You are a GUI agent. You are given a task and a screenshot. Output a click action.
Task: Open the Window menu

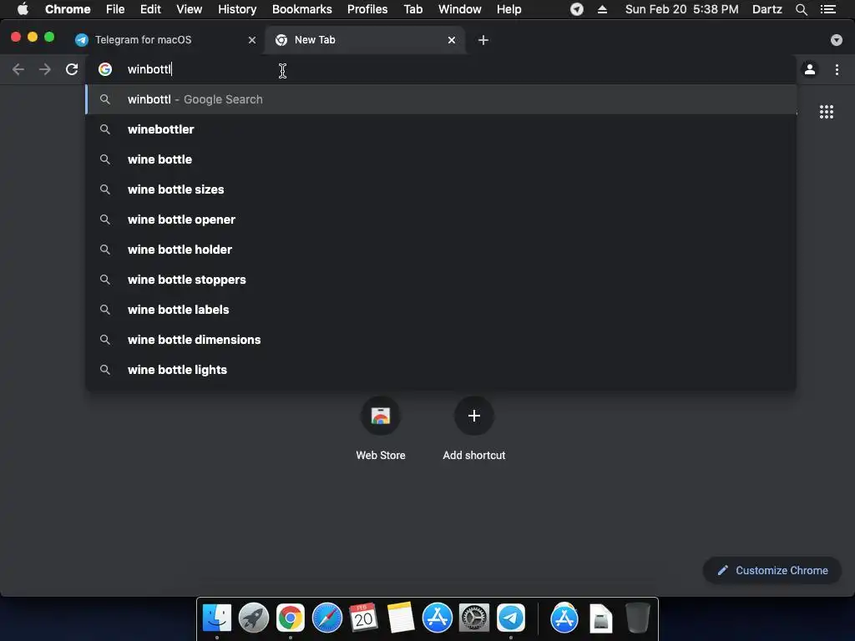pyautogui.click(x=460, y=9)
